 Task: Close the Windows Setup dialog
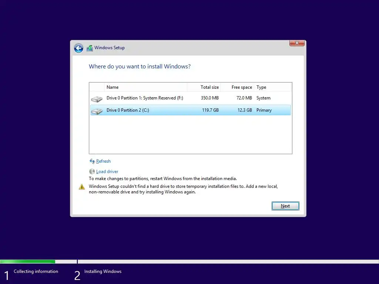click(x=297, y=43)
